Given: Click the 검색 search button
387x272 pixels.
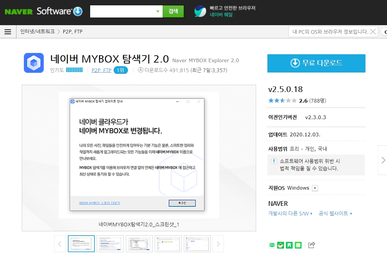Looking at the screenshot, I should [173, 11].
